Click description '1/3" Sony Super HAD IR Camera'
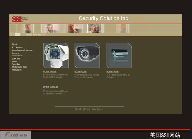This screenshot has width=192, height=139. 118,76
